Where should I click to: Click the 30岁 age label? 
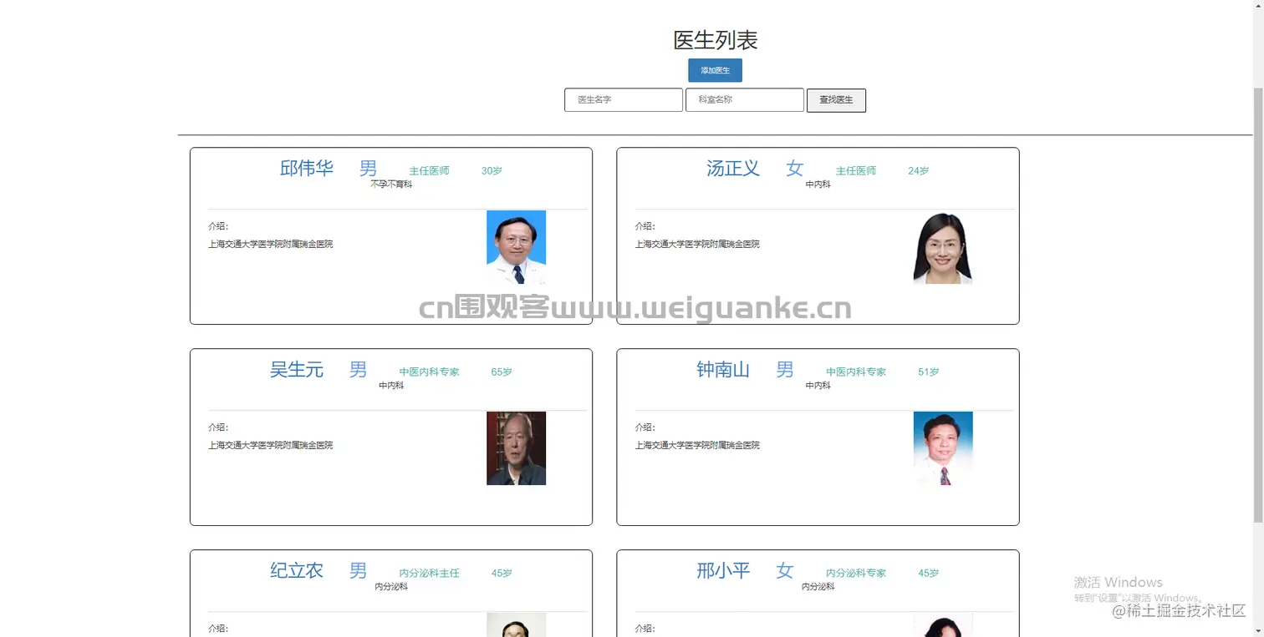click(492, 171)
